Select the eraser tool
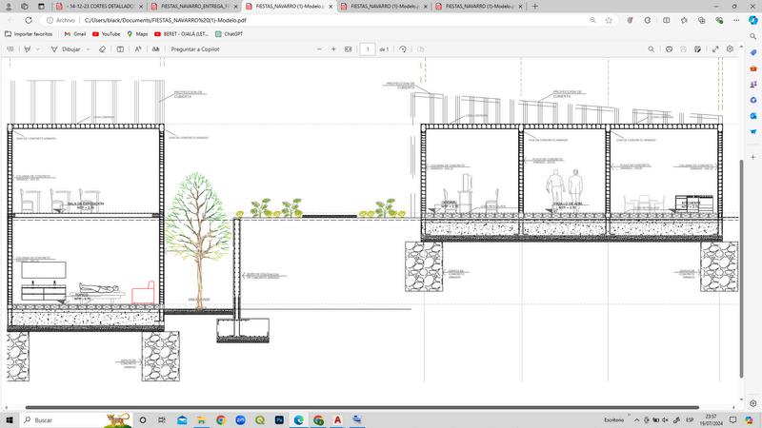Image resolution: width=762 pixels, height=428 pixels. (x=102, y=49)
